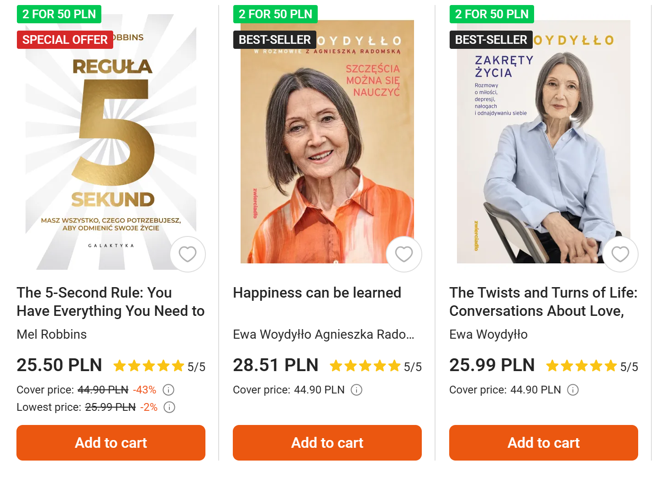Add Happiness can be learned to cart
The height and width of the screenshot is (477, 661).
pos(327,443)
